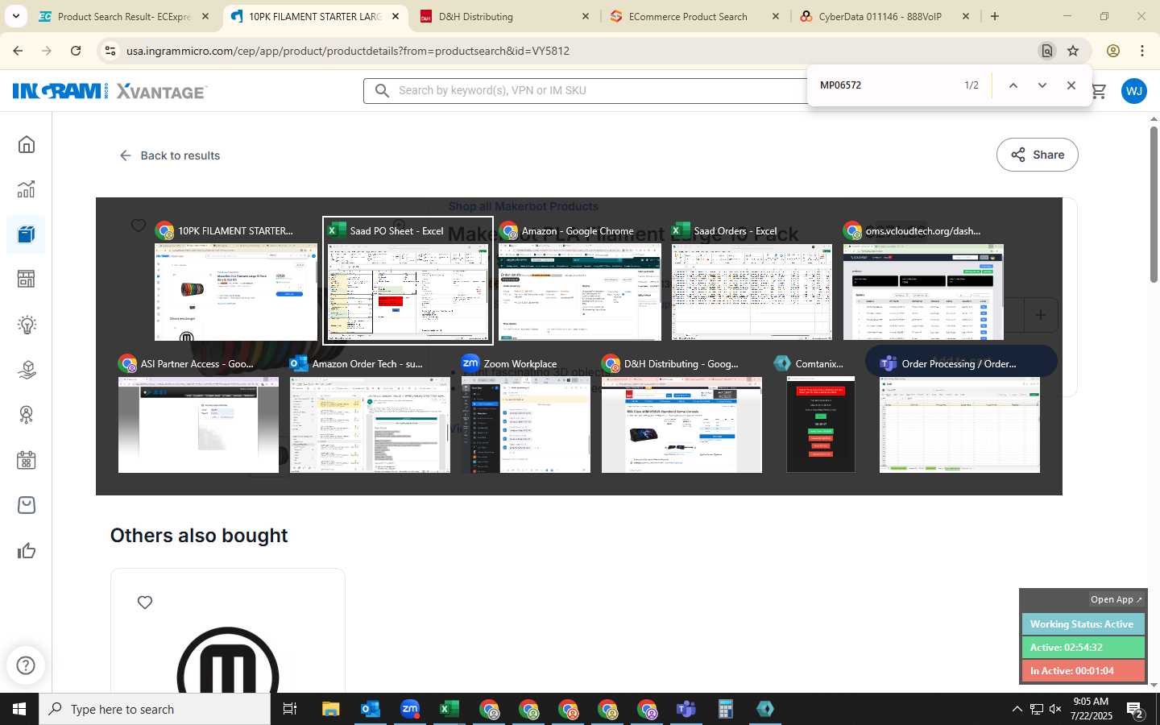Switch to D&H Distributing tab
Screen dimensions: 1160x725
(506, 16)
